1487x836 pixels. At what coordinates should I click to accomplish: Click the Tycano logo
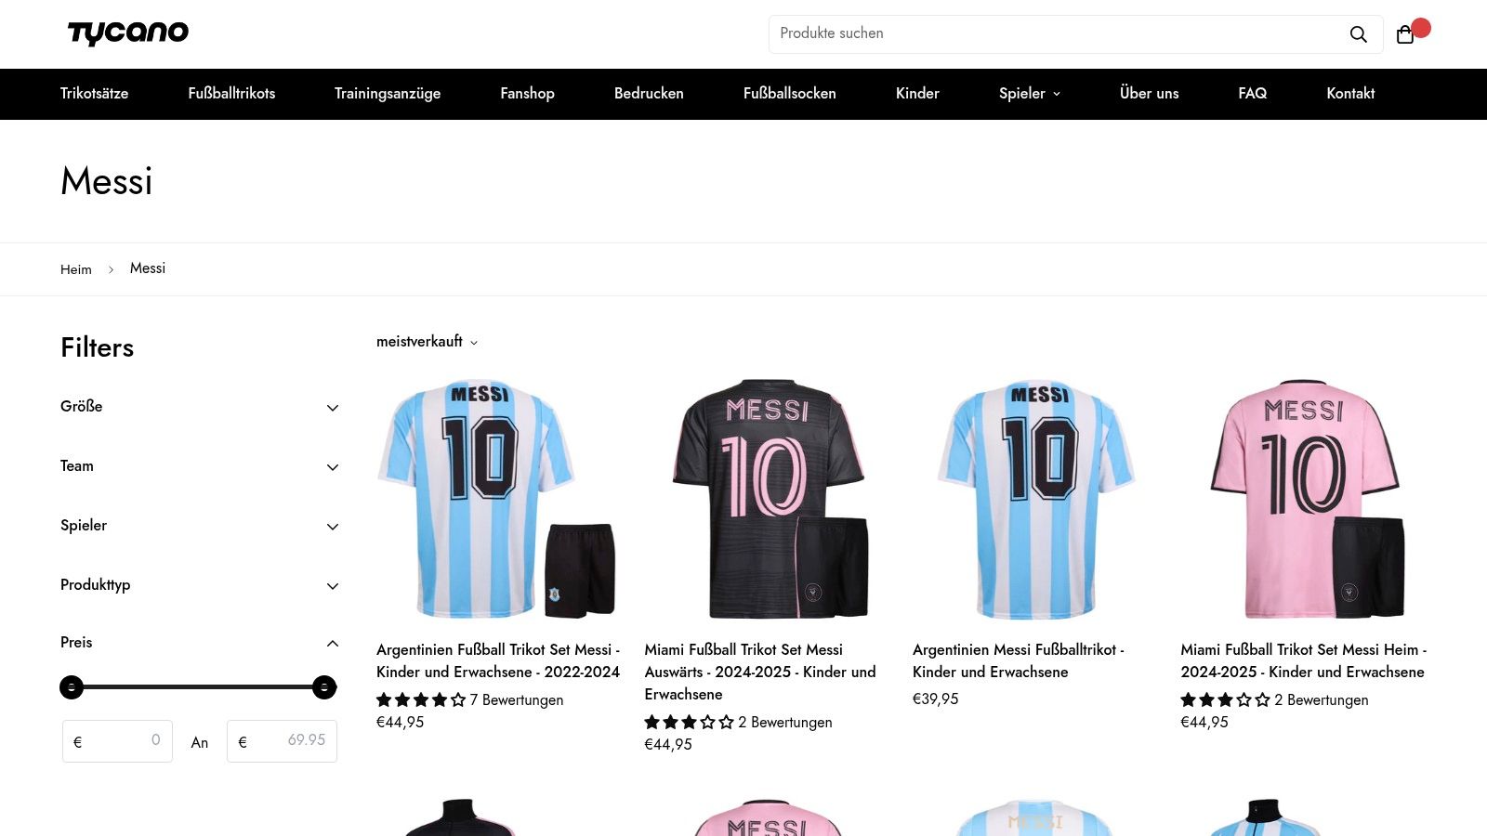point(128,33)
